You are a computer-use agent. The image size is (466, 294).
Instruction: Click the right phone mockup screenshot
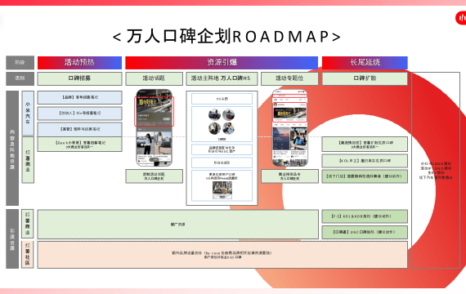[289, 127]
